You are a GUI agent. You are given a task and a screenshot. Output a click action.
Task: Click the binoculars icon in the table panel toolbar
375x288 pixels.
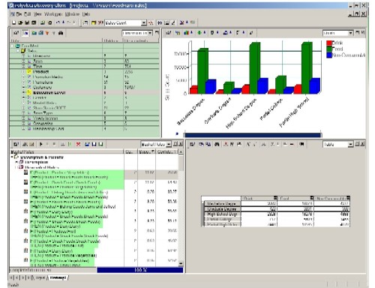point(217,144)
